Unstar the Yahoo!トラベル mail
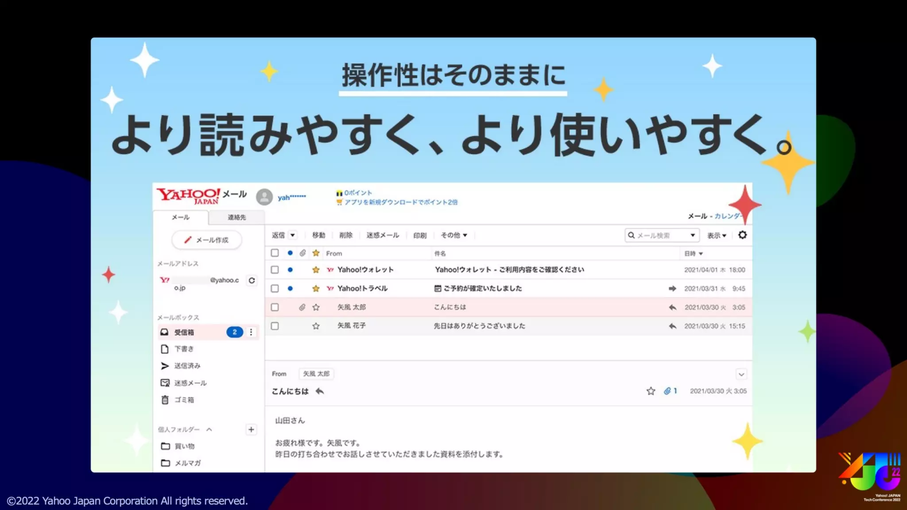907x510 pixels. [x=316, y=288]
